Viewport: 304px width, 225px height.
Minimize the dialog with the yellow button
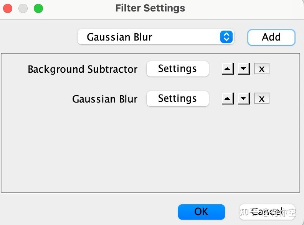23,8
